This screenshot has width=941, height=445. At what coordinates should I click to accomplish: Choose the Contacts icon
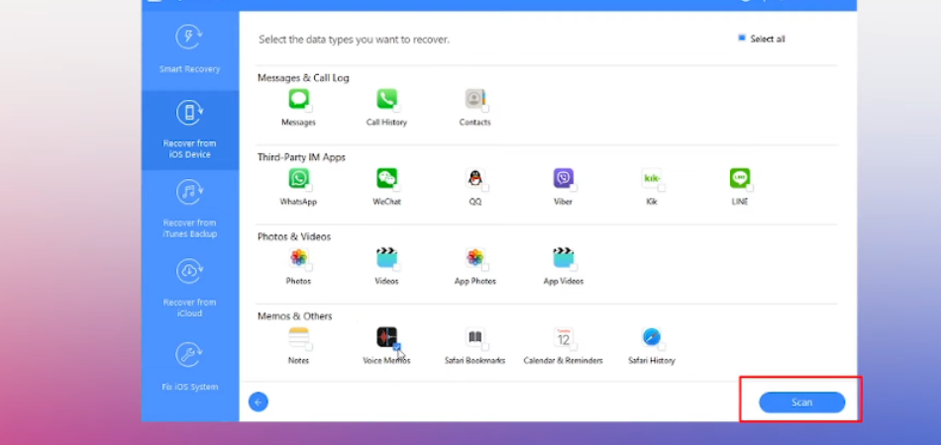click(x=474, y=99)
